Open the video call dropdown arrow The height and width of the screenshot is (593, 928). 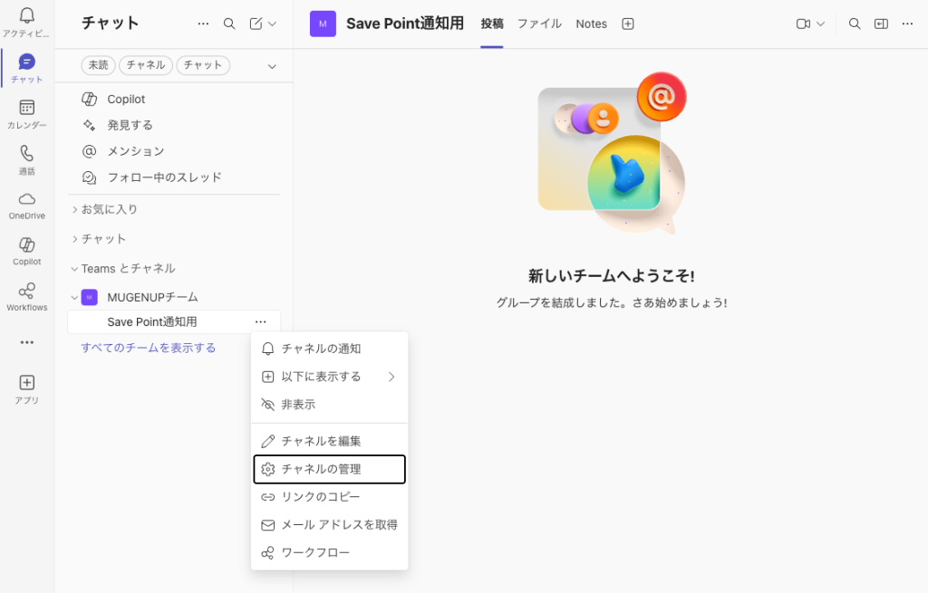(x=821, y=24)
